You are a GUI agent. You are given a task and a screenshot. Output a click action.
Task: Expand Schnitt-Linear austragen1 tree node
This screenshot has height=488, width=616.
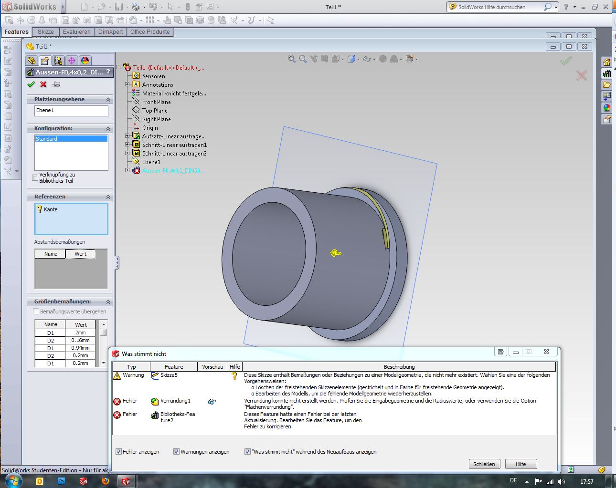pyautogui.click(x=127, y=145)
